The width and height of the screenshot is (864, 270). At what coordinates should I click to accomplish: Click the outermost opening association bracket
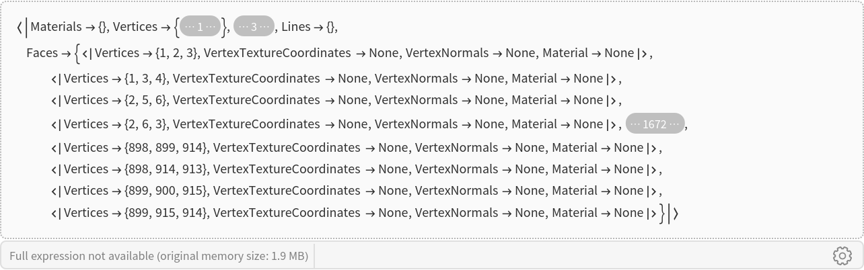[x=22, y=28]
